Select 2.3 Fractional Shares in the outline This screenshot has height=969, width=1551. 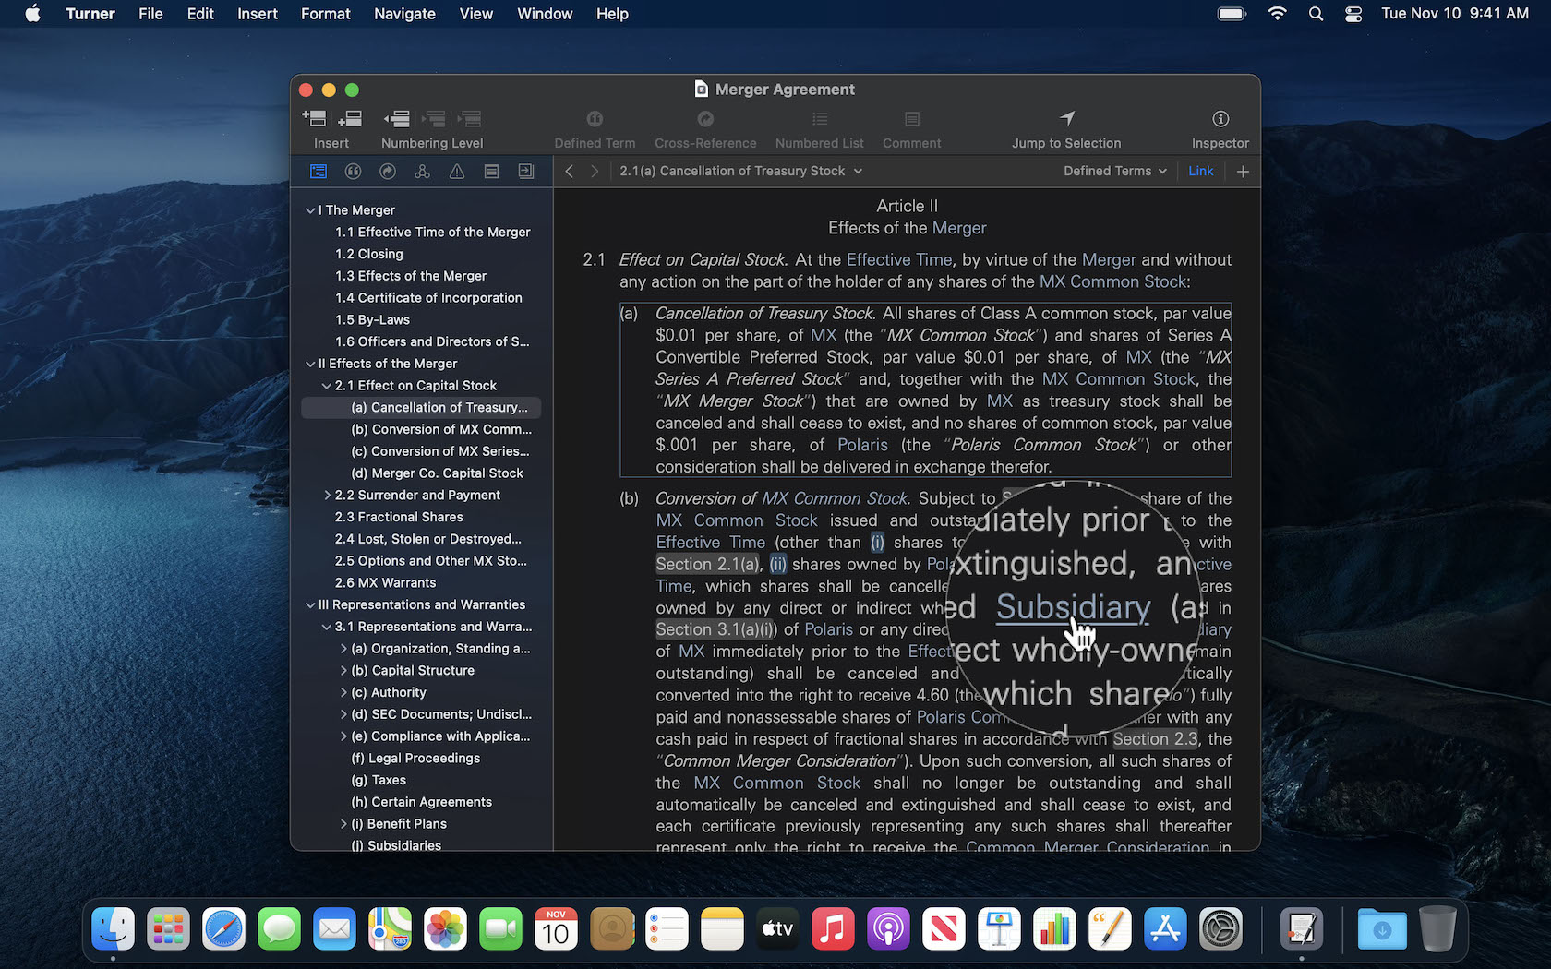pyautogui.click(x=399, y=517)
